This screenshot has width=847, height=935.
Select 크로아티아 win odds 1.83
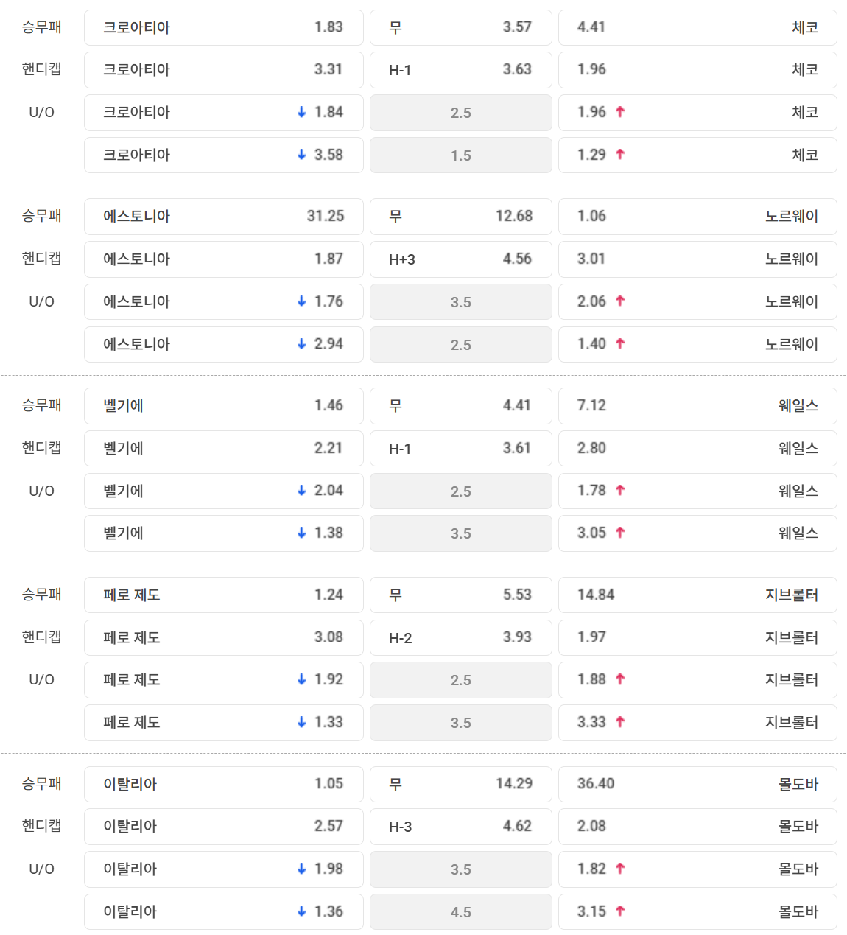coord(224,27)
